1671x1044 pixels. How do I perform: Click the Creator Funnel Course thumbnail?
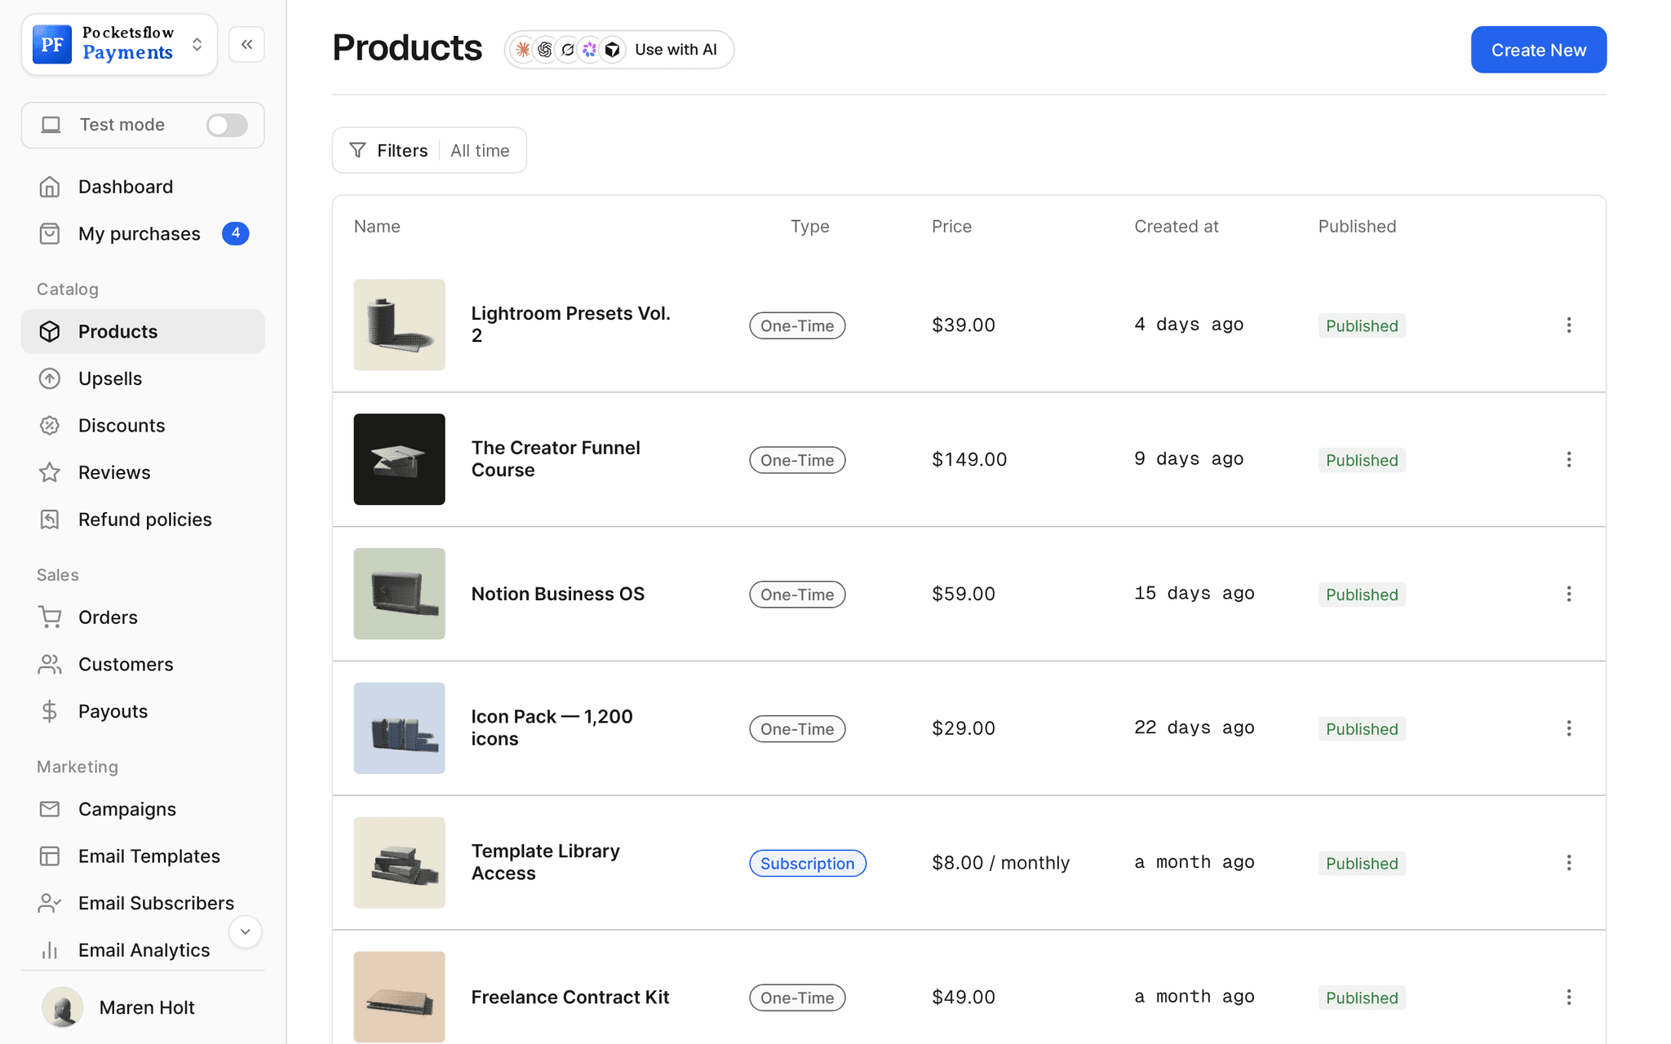(x=399, y=459)
